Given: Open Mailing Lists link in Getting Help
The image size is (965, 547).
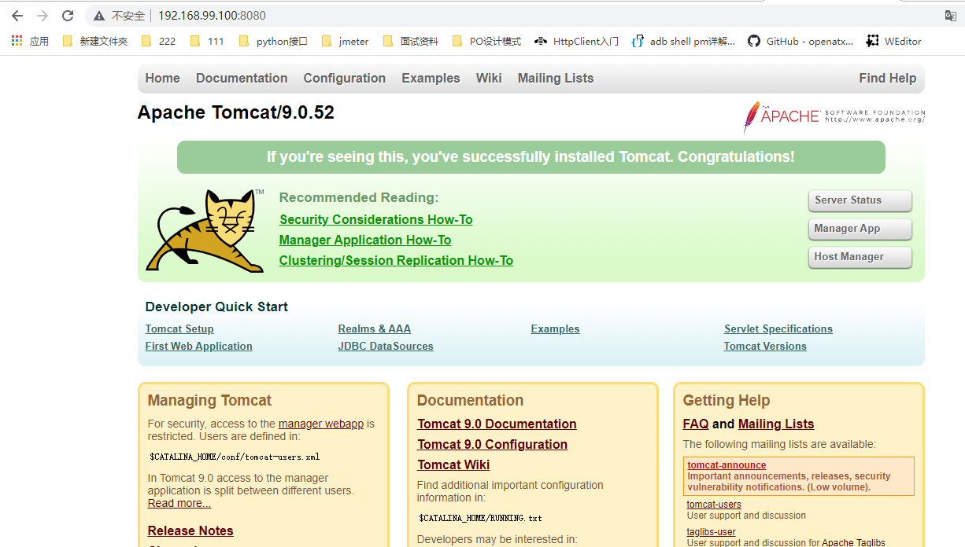Looking at the screenshot, I should point(776,424).
